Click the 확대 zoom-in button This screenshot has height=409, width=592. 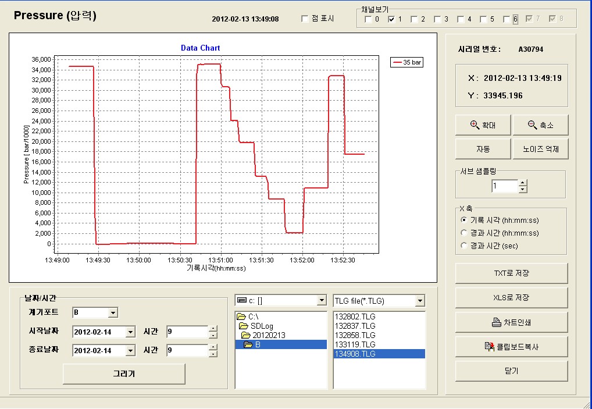pos(483,125)
